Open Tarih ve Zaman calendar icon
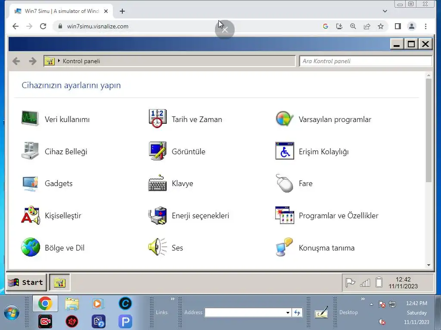The width and height of the screenshot is (441, 330). (x=158, y=119)
